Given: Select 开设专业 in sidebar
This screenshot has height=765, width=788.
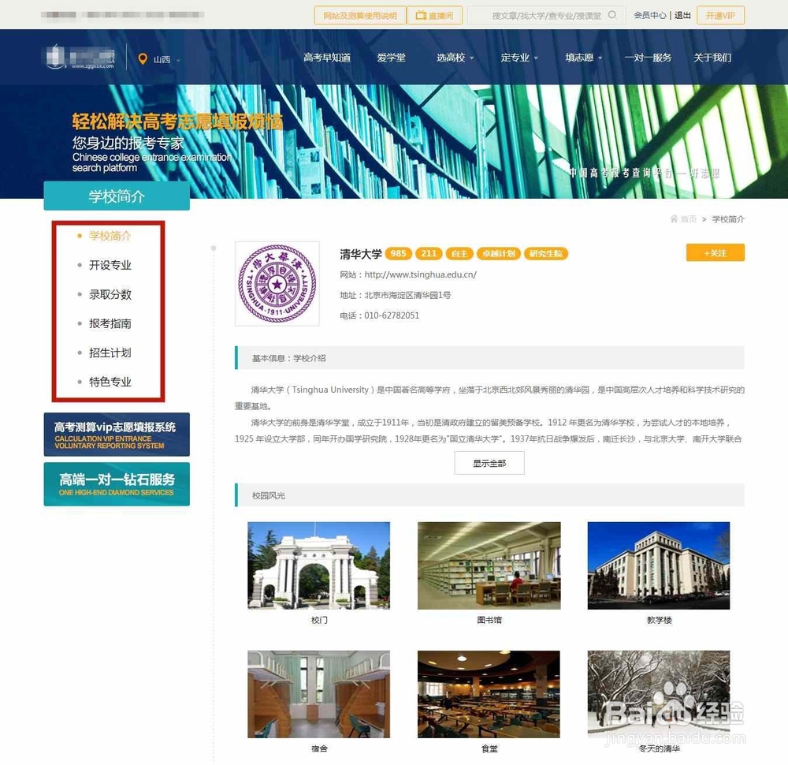Looking at the screenshot, I should (x=110, y=264).
